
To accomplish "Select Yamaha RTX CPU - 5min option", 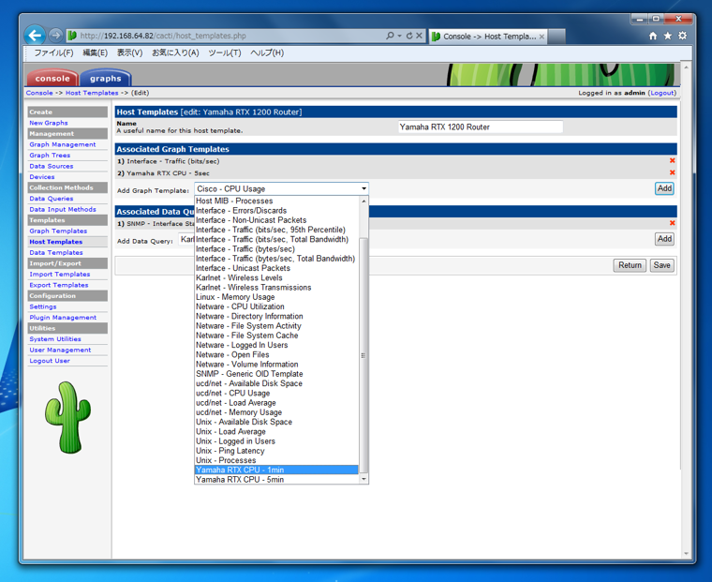I will [x=276, y=479].
